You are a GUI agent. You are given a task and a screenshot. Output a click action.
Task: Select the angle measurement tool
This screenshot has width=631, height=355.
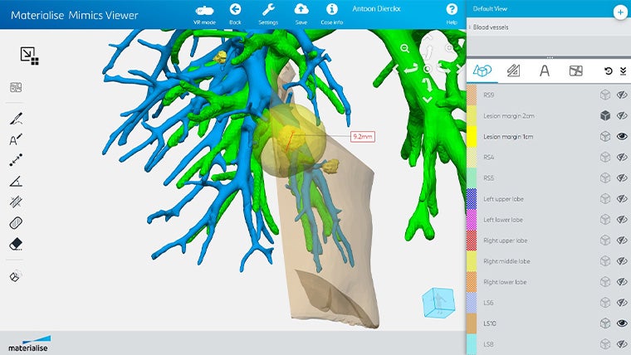[x=16, y=182]
